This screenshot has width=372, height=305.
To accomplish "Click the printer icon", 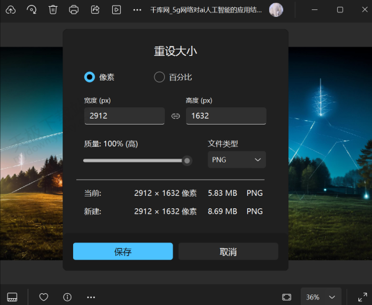I will point(74,10).
